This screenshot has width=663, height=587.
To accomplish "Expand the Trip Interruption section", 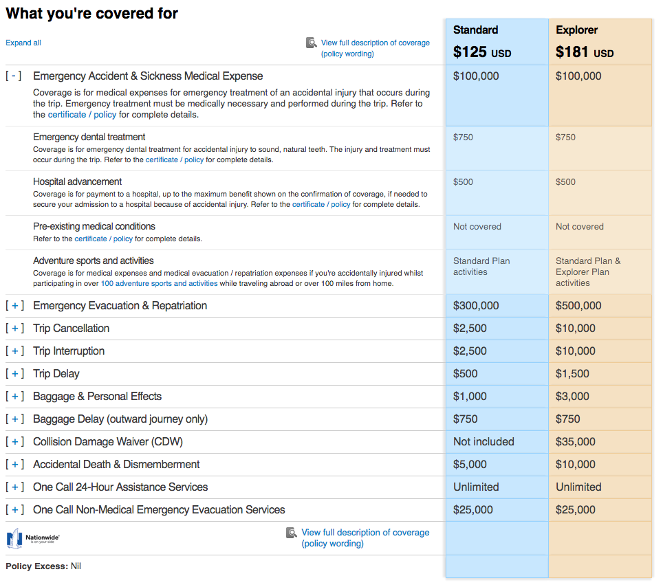I will [14, 351].
